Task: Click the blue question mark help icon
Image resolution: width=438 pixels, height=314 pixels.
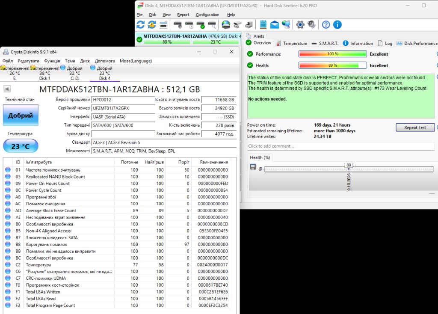Action: (326, 24)
